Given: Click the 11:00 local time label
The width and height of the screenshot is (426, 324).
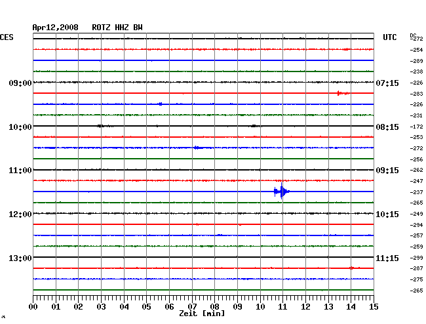Looking at the screenshot, I should 20,171.
